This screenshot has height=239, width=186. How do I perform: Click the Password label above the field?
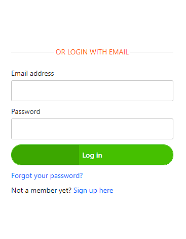pos(26,111)
